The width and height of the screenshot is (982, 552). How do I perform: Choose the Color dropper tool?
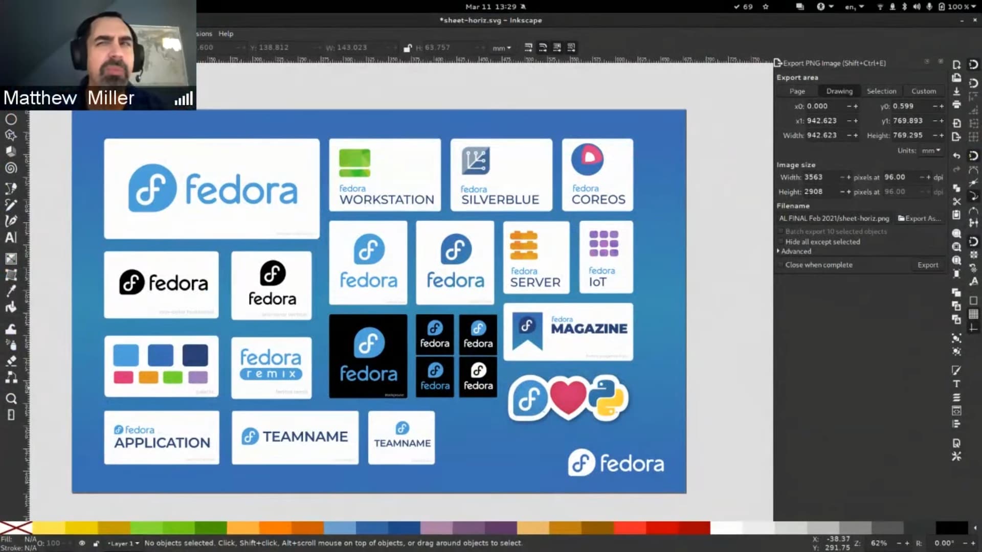[11, 291]
